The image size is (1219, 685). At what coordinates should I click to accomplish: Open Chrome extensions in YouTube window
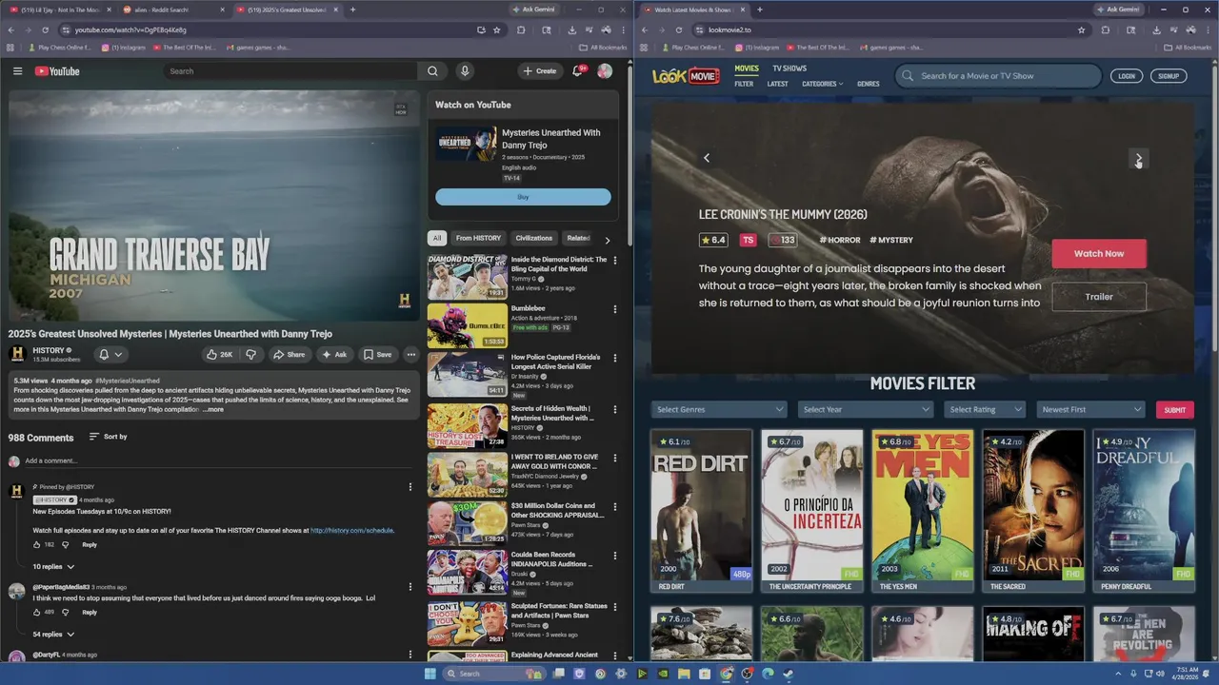click(521, 29)
